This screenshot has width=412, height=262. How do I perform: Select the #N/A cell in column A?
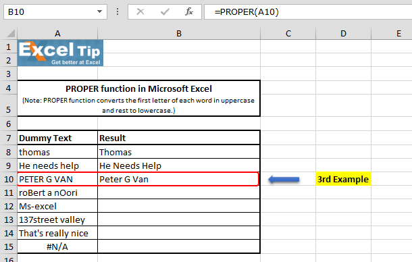pyautogui.click(x=57, y=246)
